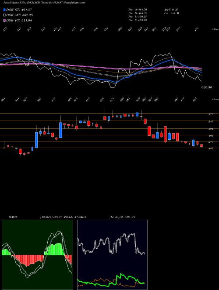Click the '<Lows' label at the right edge

point(215,99)
